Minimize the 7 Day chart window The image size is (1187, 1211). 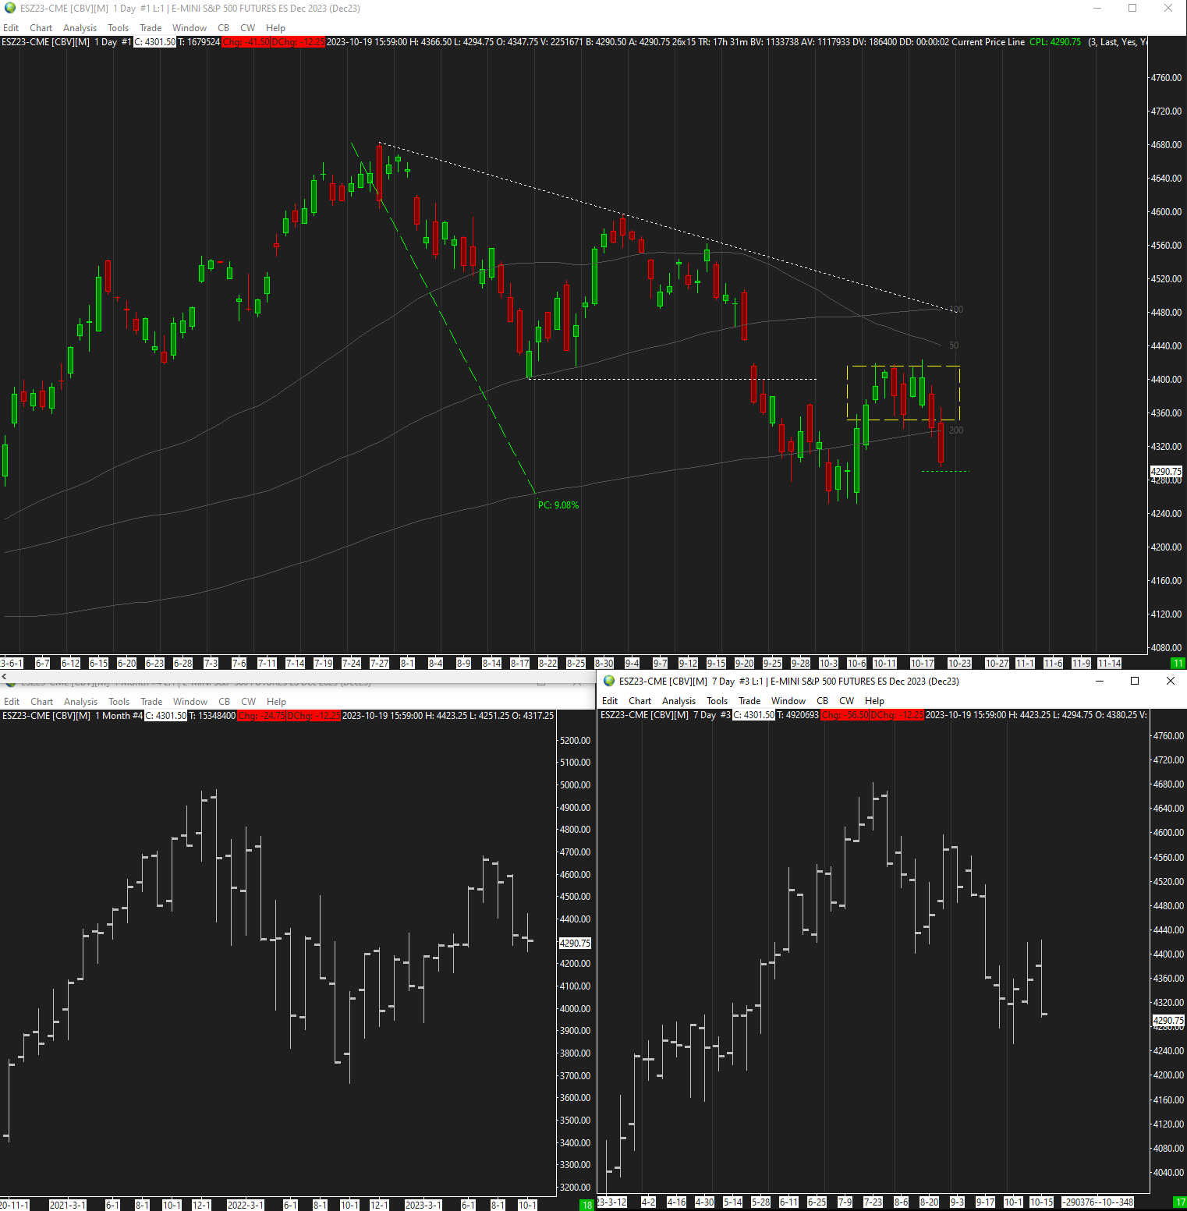[x=1100, y=681]
